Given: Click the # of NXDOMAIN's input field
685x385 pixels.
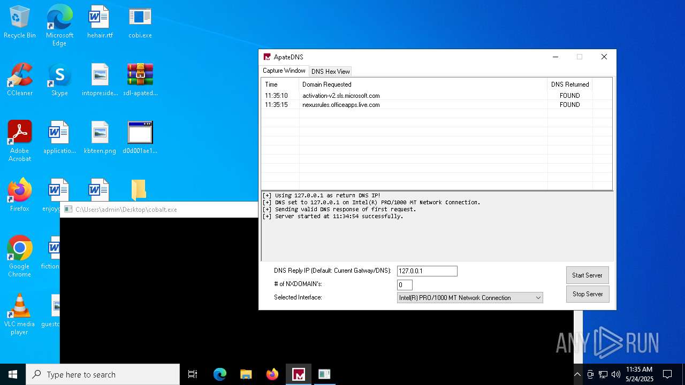Looking at the screenshot, I should 405,285.
